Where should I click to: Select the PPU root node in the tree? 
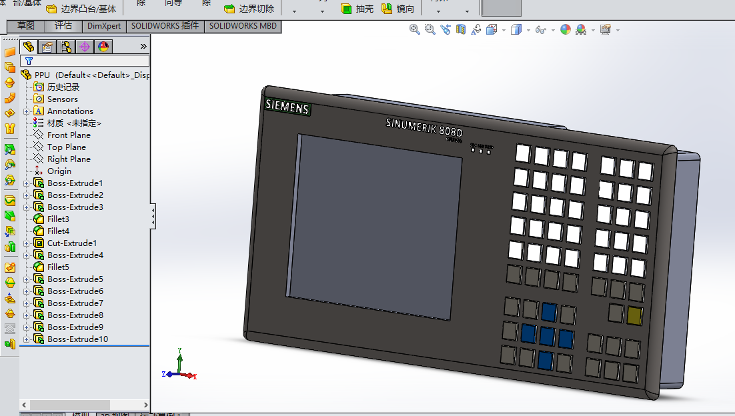tap(85, 75)
